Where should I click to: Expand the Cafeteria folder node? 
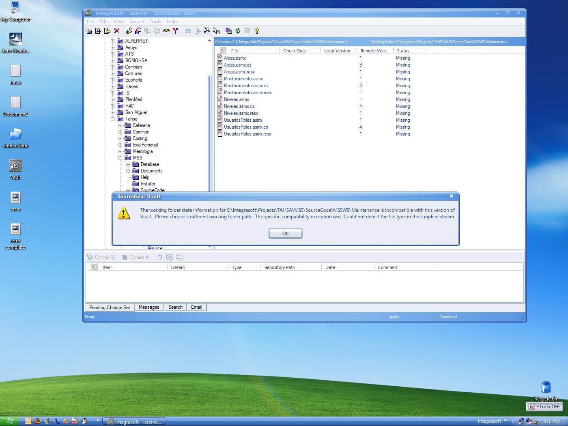120,125
